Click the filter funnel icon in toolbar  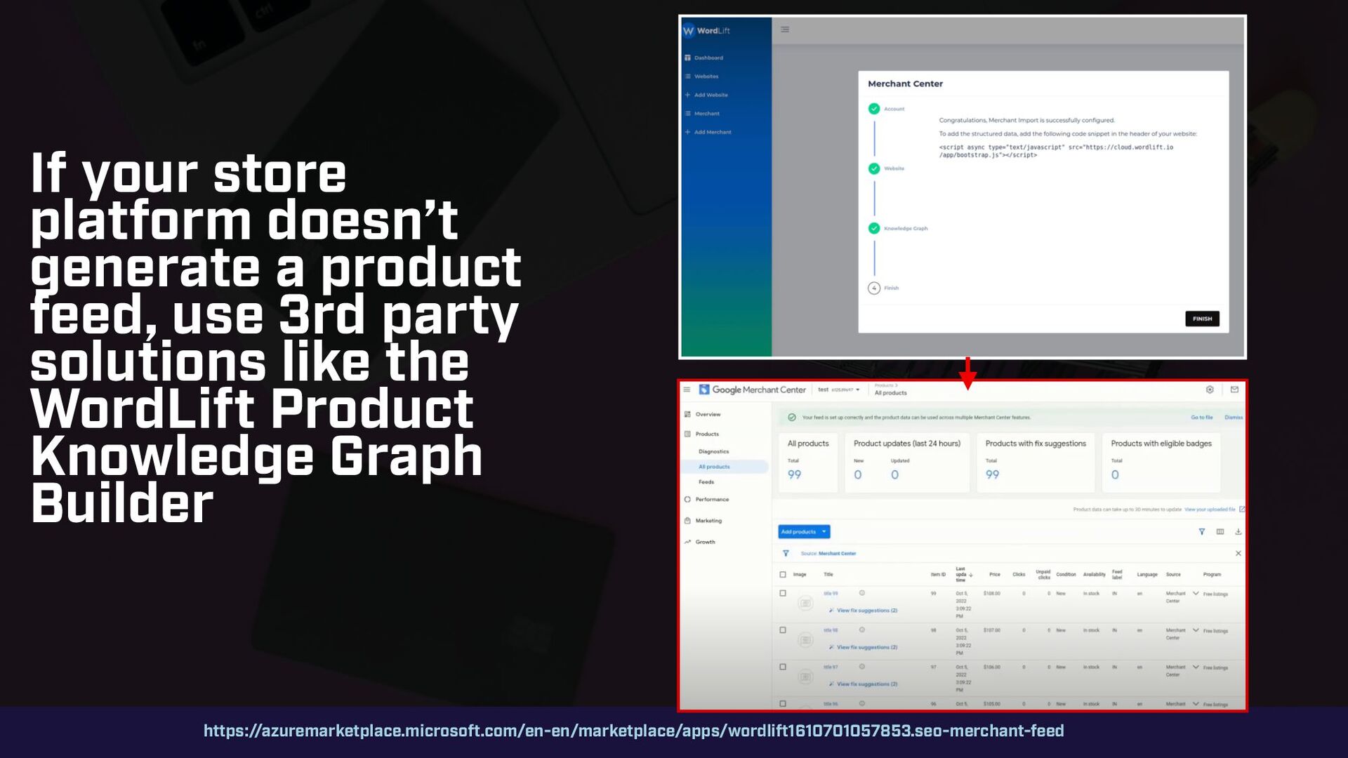pos(1202,532)
